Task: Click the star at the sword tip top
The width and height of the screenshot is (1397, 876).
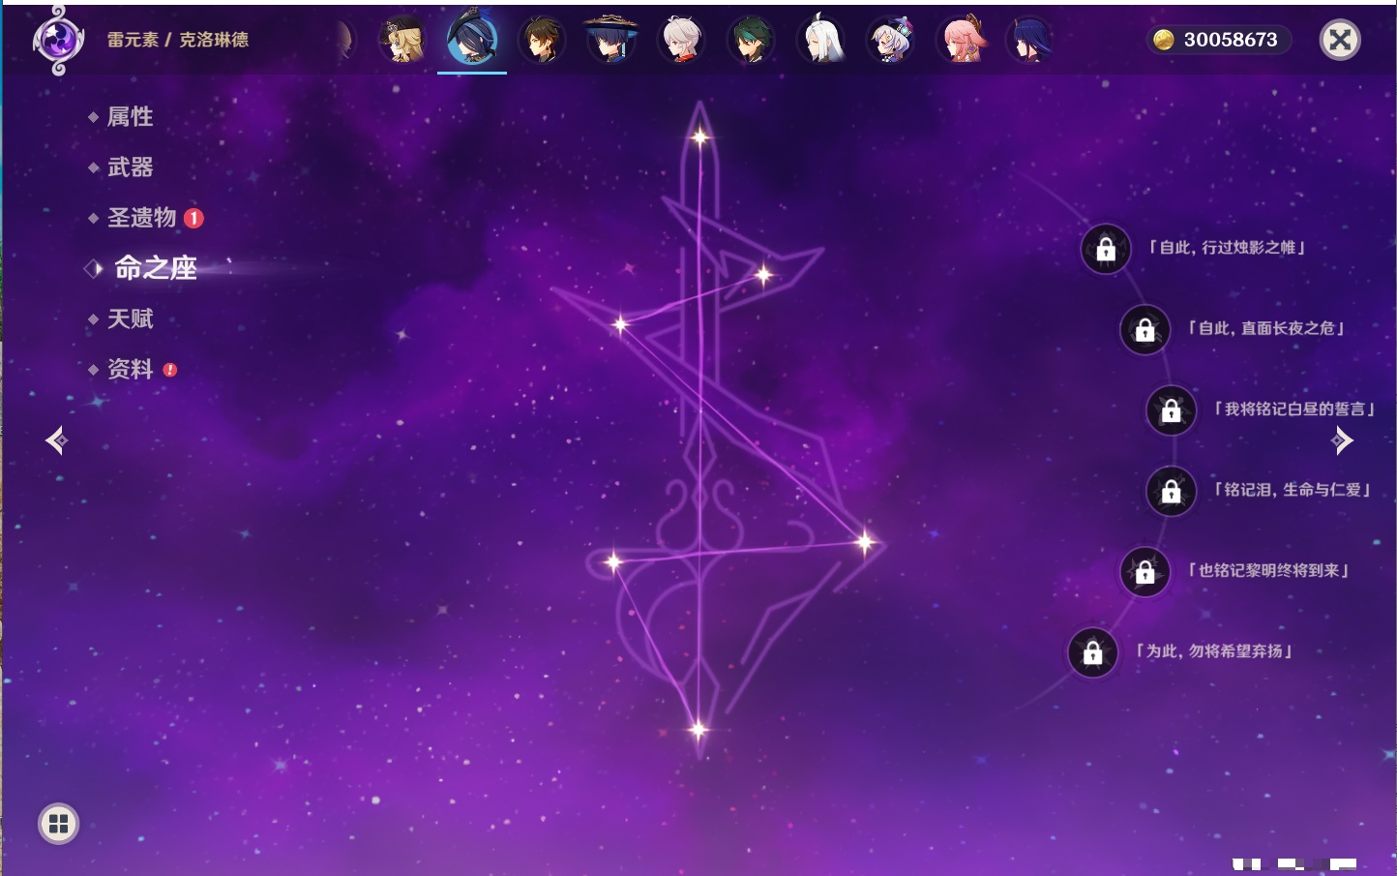Action: [699, 137]
